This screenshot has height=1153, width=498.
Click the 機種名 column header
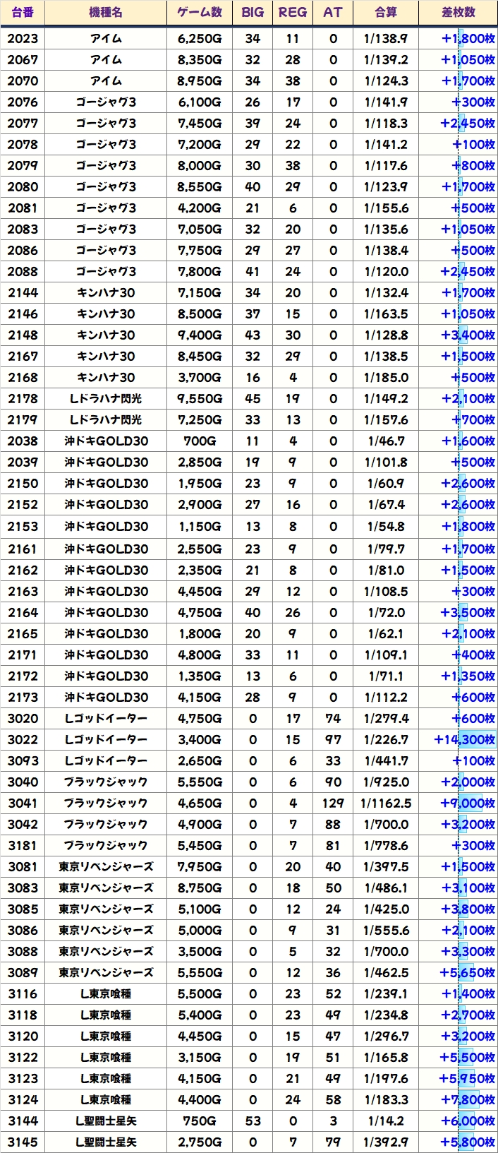(106, 13)
